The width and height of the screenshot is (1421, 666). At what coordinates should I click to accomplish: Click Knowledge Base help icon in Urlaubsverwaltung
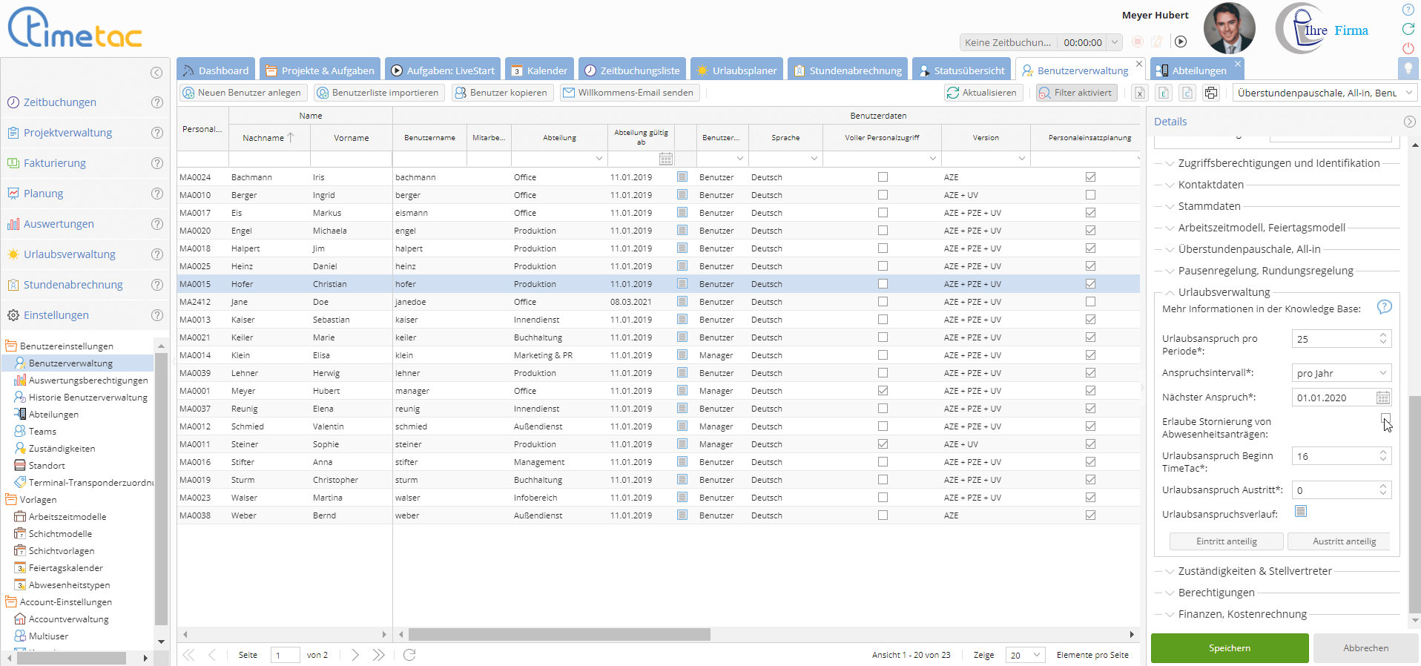(x=1384, y=307)
